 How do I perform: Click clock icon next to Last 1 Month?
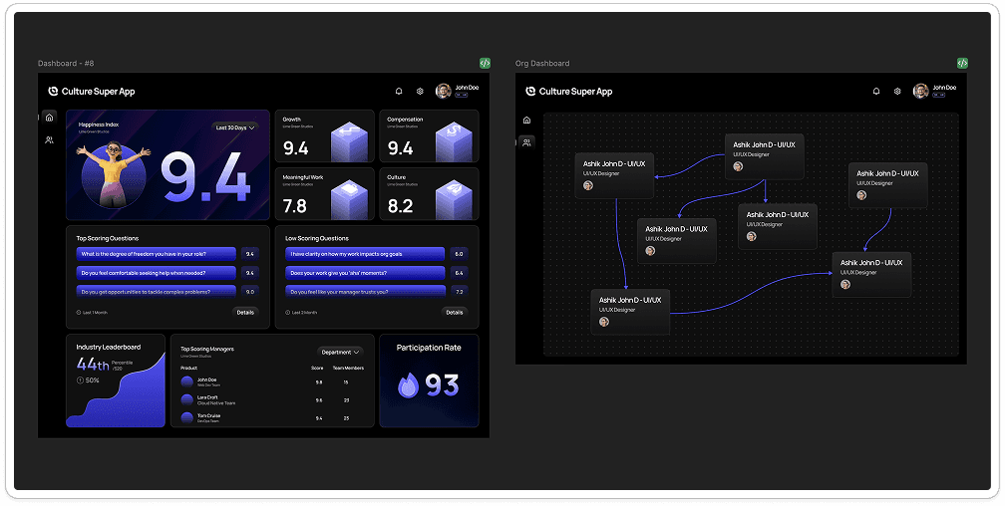tap(79, 313)
